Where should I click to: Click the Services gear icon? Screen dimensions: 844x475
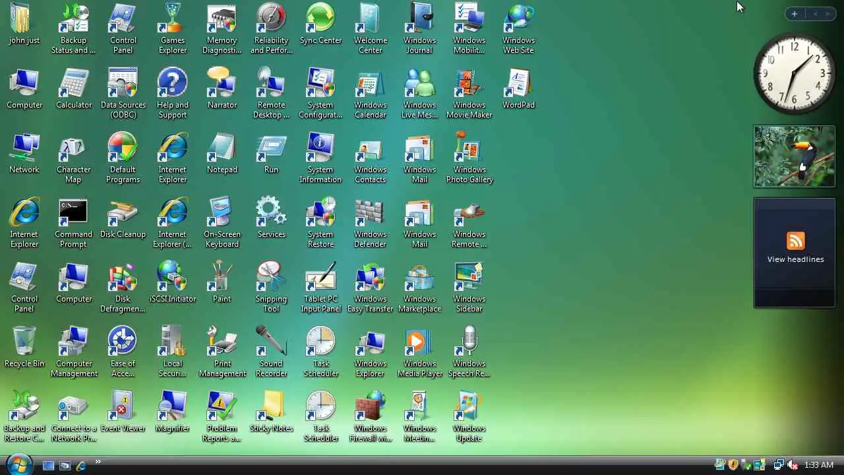coord(272,218)
